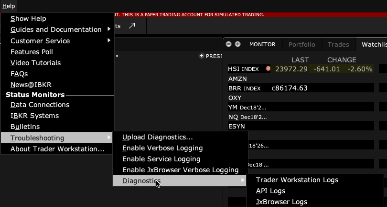Click the -2.60% change percent
This screenshot has width=387, height=207.
coord(360,69)
